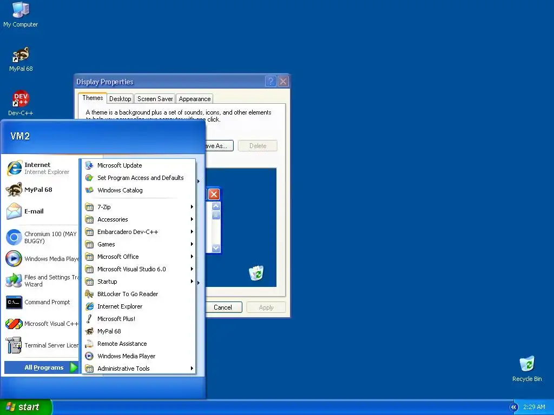Image resolution: width=554 pixels, height=415 pixels.
Task: Open the Appearance tab
Action: tap(195, 99)
